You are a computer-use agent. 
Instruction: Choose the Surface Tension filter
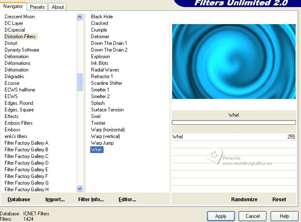[x=107, y=110]
